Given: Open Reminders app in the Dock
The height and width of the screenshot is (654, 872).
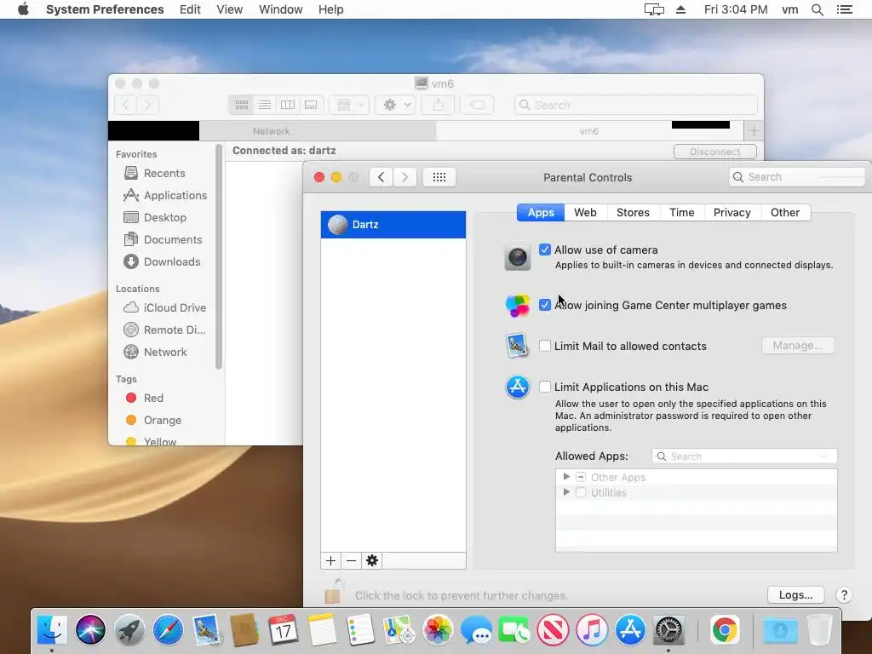Looking at the screenshot, I should [x=360, y=630].
